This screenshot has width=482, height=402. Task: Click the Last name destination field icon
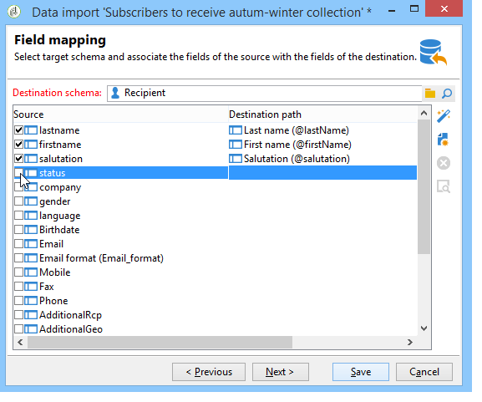(236, 130)
